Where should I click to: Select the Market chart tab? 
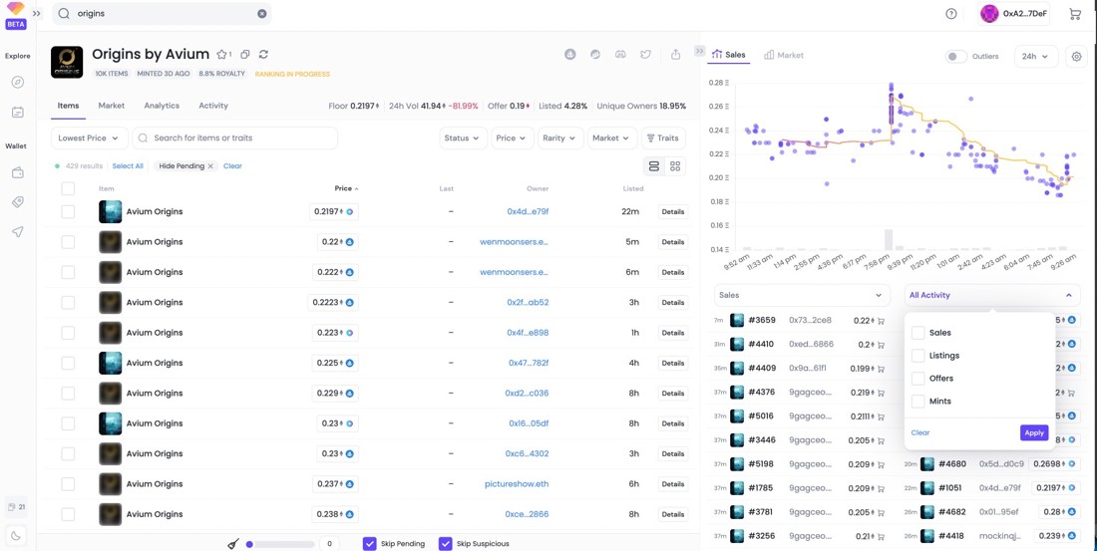tap(784, 55)
